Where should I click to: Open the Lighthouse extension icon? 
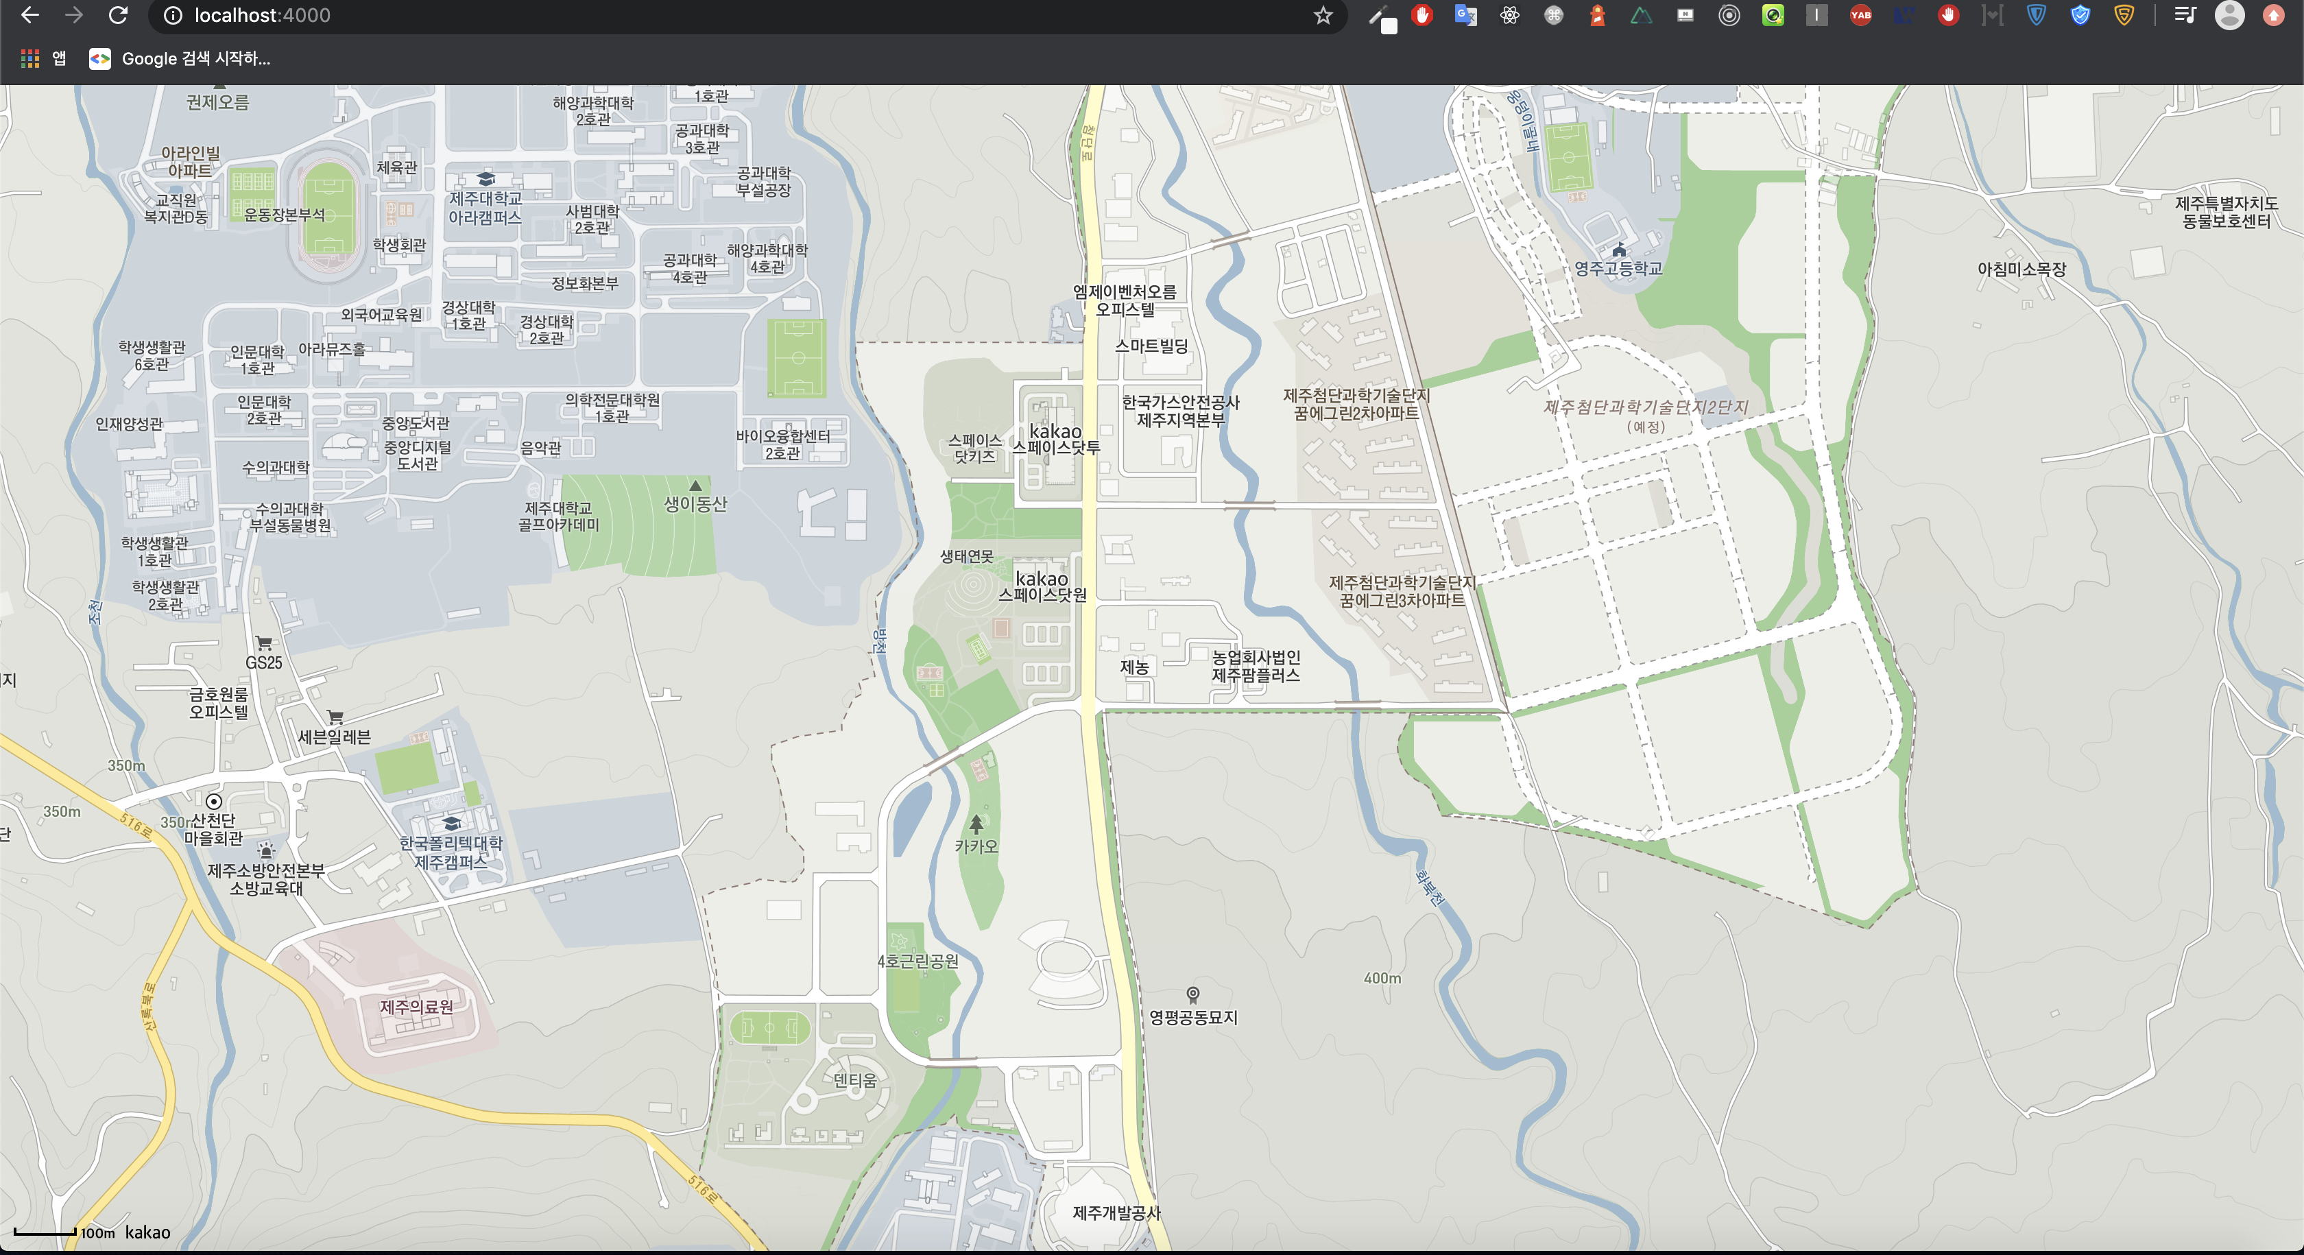[x=1598, y=15]
